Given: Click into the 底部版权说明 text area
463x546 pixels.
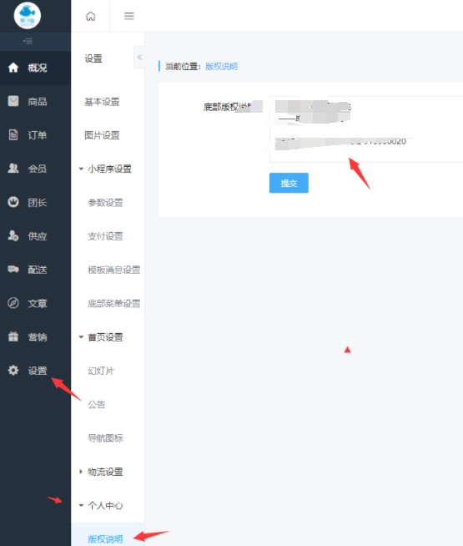Looking at the screenshot, I should 366,129.
